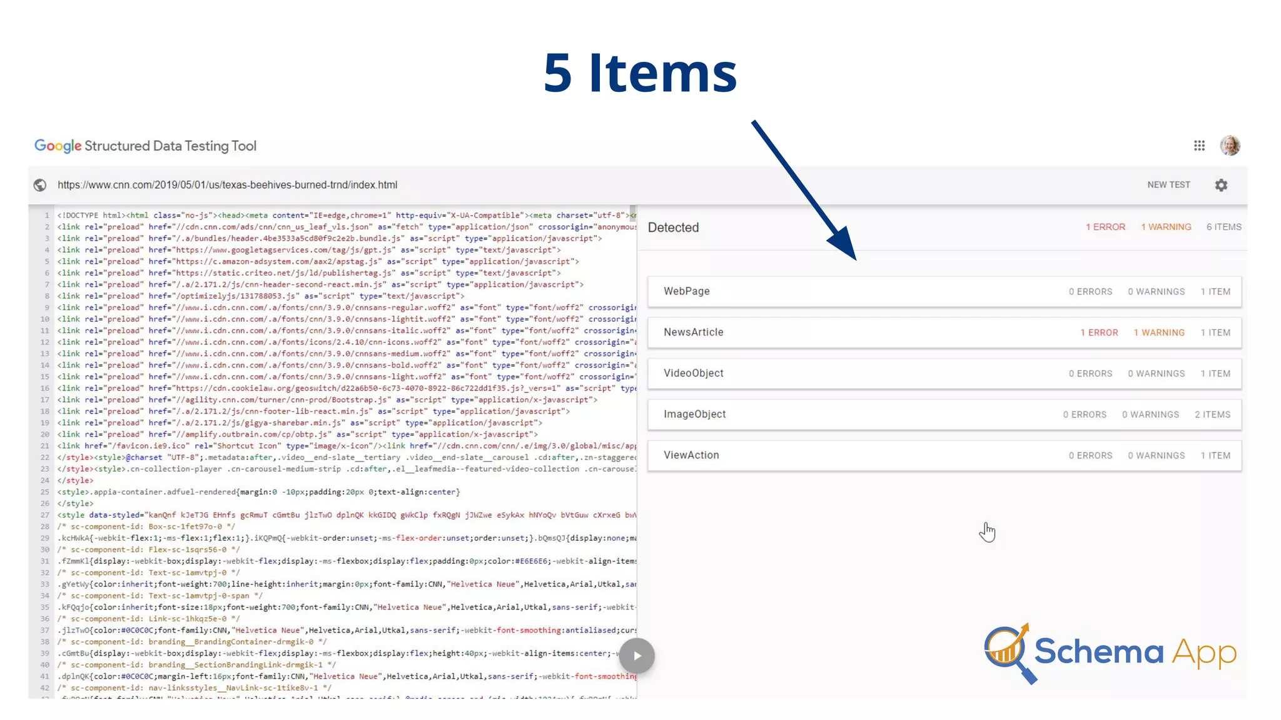Click the '2 ITEMS' label on ImageObject row
The height and width of the screenshot is (720, 1281).
[x=1212, y=414]
